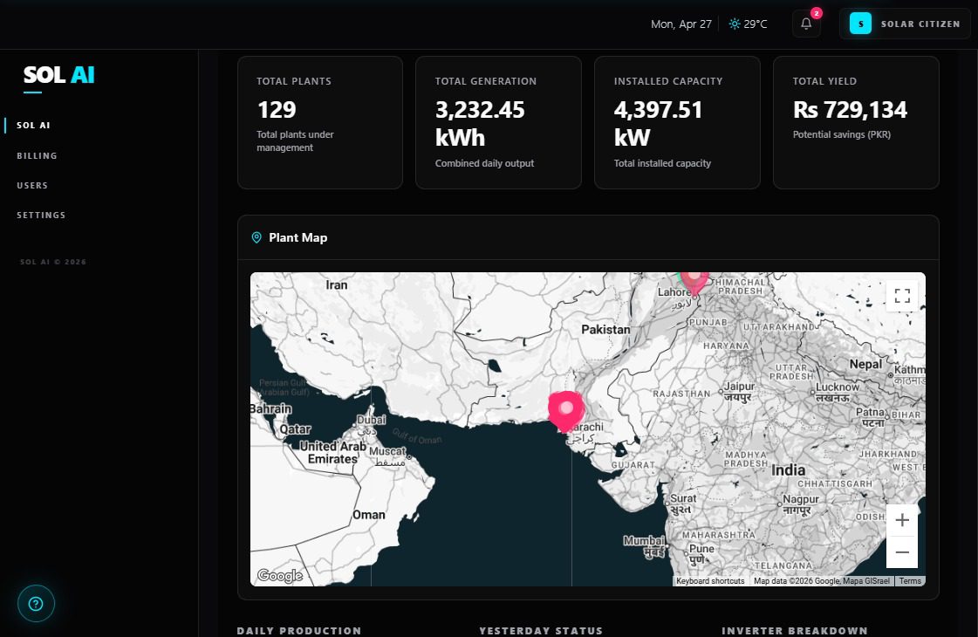Toggle the map fullscreen view
Viewport: 978px width, 637px height.
(x=902, y=295)
